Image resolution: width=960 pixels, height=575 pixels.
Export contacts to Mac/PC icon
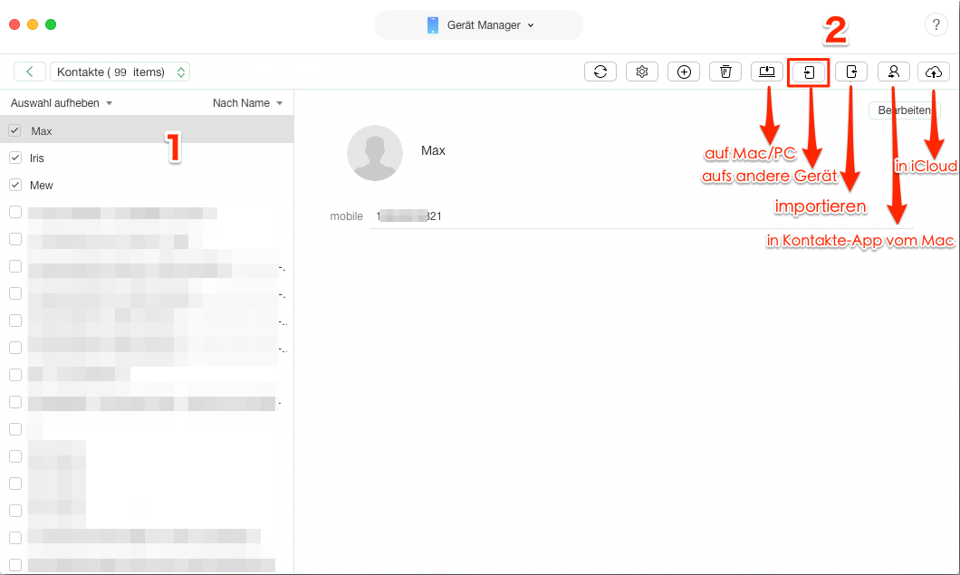[x=767, y=72]
